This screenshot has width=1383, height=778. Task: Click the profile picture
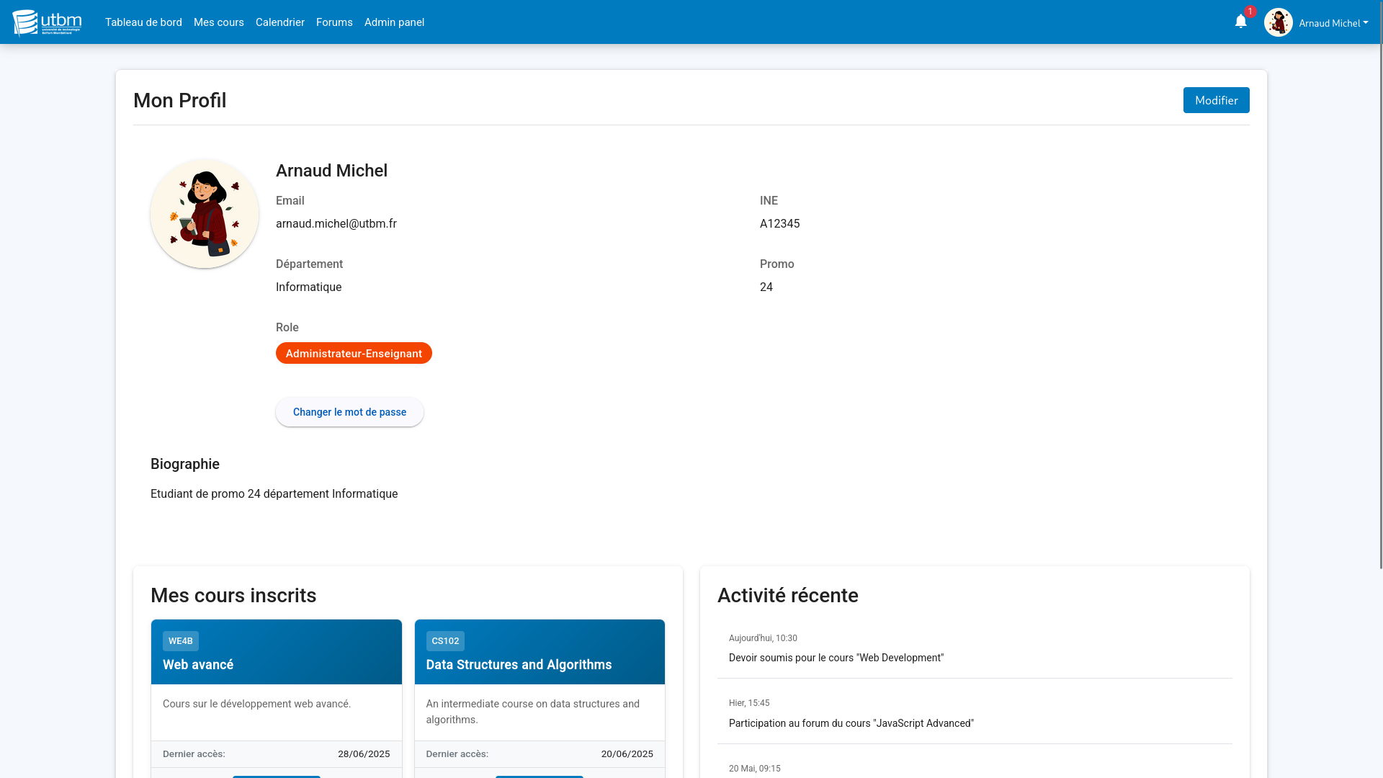point(204,213)
